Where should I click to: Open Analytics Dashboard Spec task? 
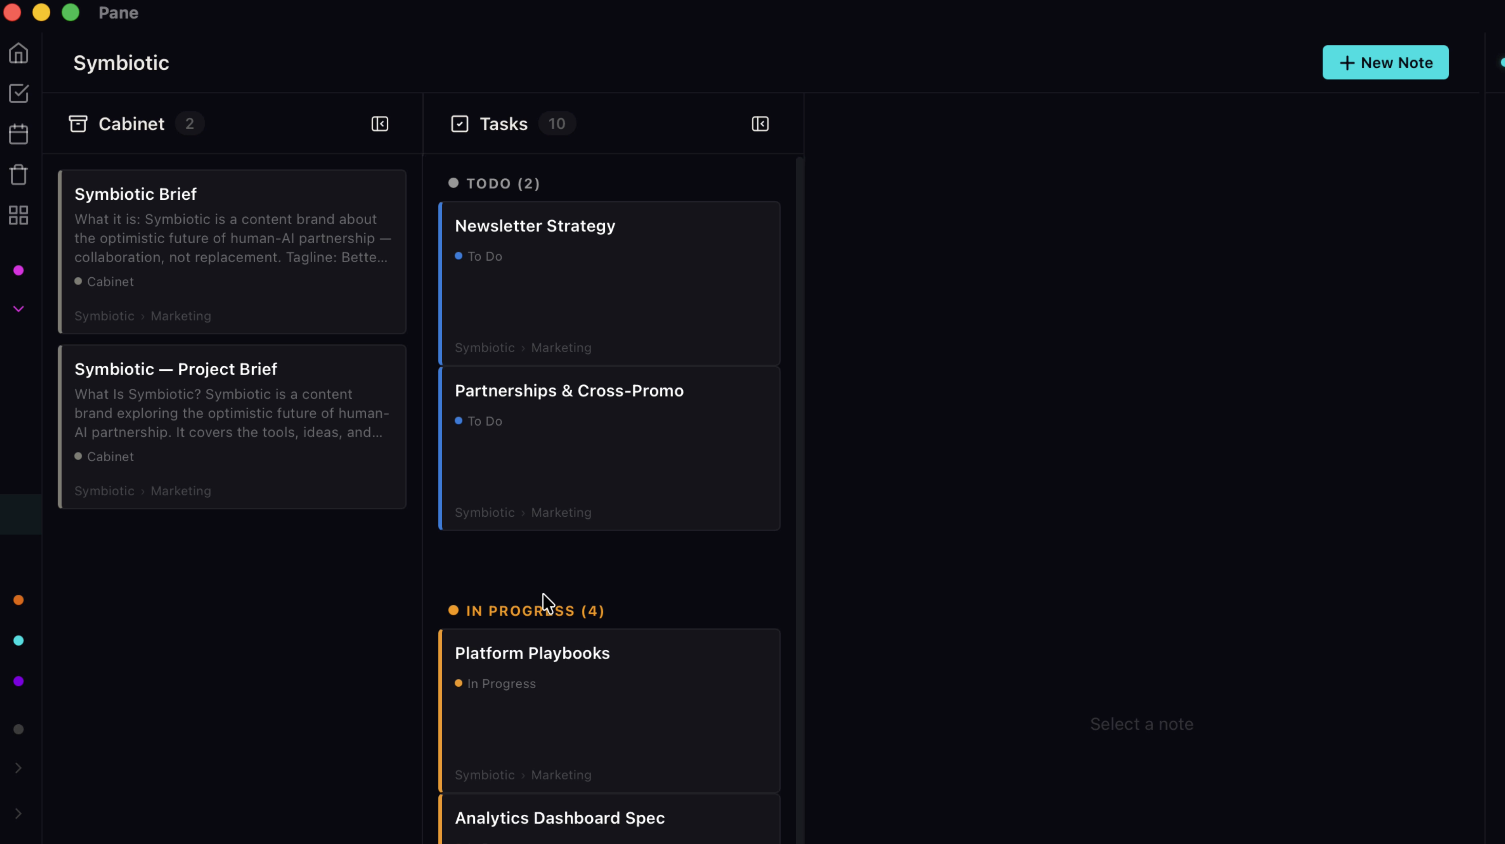click(x=609, y=819)
